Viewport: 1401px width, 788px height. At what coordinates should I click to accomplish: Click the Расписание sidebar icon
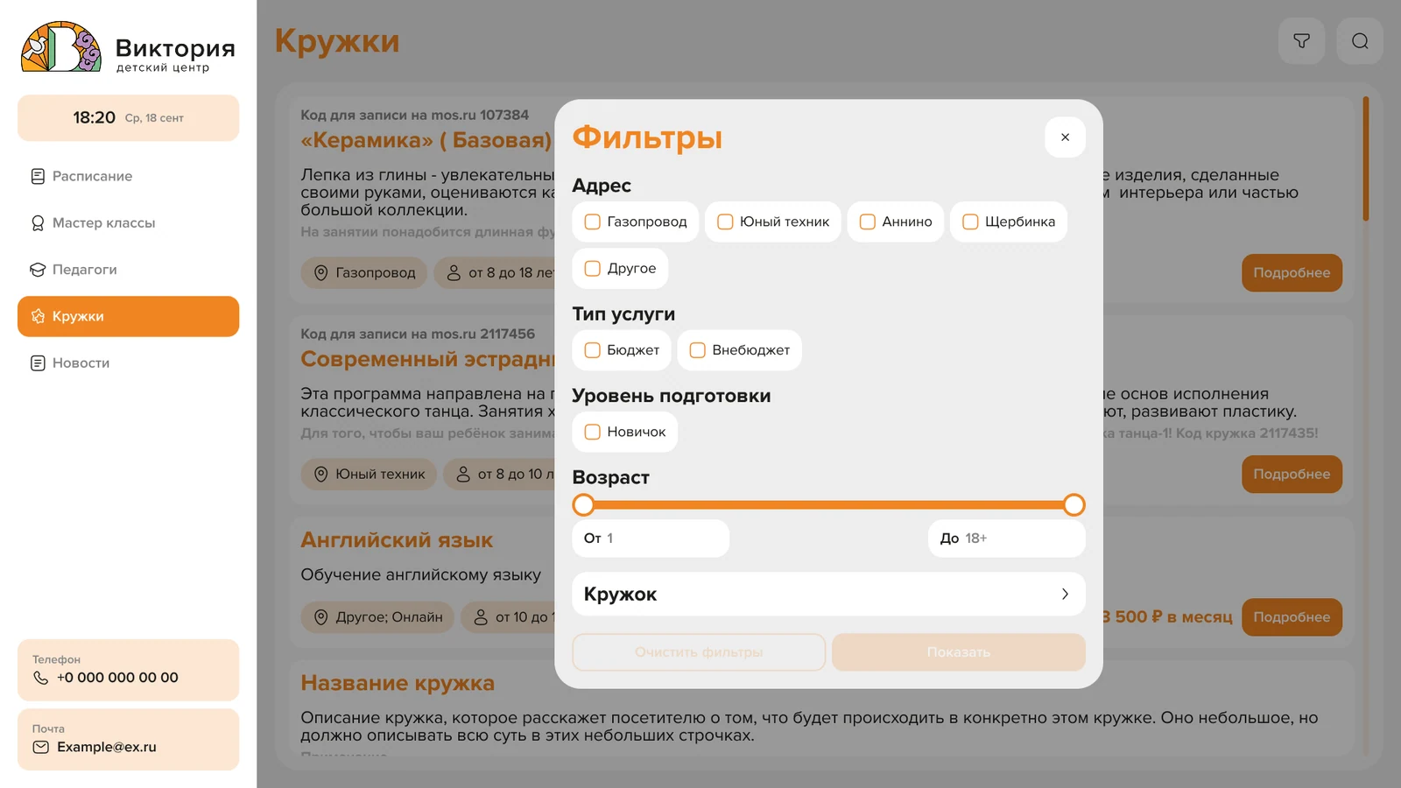click(38, 176)
